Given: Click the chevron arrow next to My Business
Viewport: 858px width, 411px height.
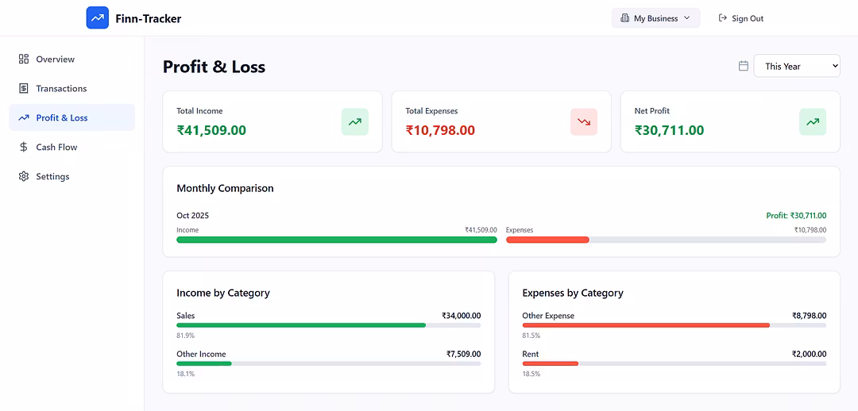Looking at the screenshot, I should (x=687, y=18).
